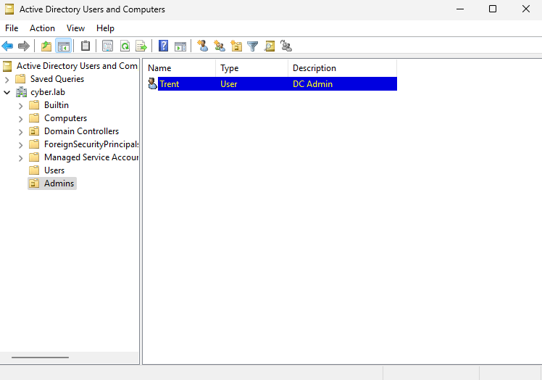The image size is (542, 380).
Task: Click the Export List toolbar icon
Action: coord(141,46)
